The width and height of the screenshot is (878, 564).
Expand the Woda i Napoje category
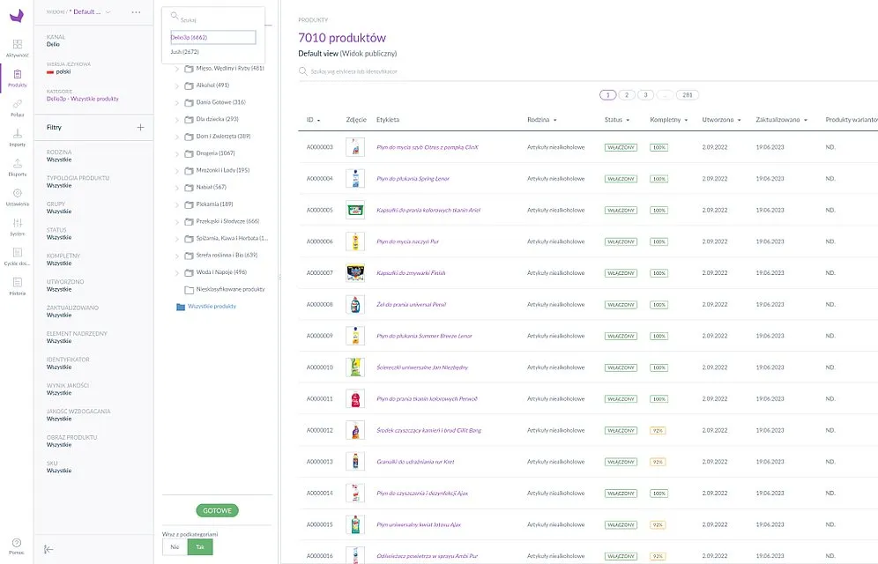[177, 272]
